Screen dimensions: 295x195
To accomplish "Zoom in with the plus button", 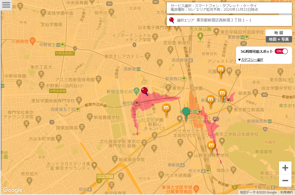I will coord(285,167).
